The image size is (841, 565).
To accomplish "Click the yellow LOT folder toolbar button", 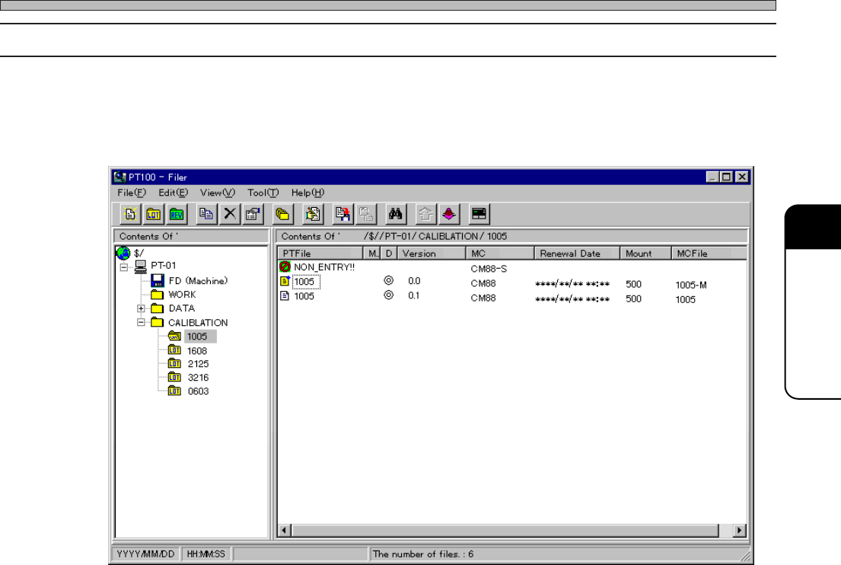I will pyautogui.click(x=152, y=214).
